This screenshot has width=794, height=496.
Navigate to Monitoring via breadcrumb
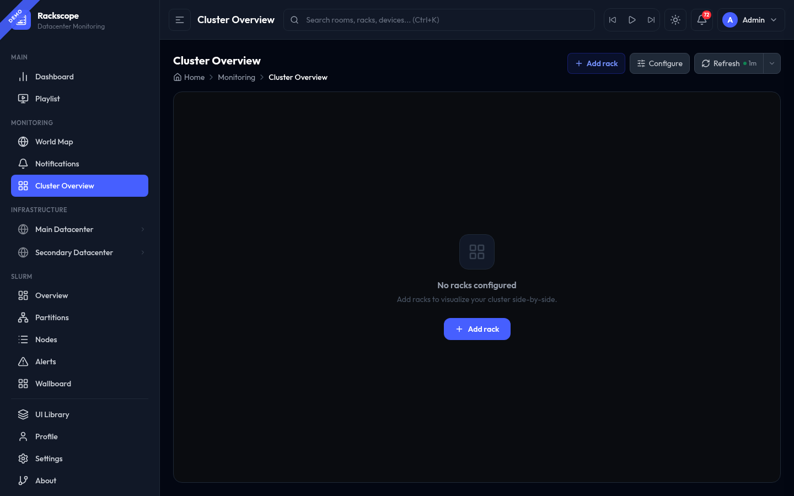tap(237, 77)
